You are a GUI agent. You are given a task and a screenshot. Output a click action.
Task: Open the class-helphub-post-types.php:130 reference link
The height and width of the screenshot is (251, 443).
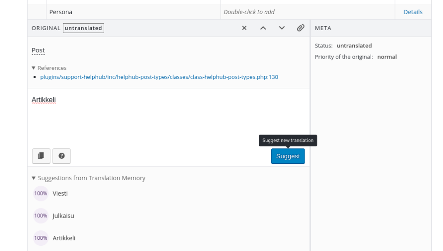[159, 77]
